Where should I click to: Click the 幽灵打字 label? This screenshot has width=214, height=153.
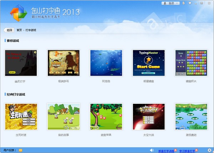20,81
